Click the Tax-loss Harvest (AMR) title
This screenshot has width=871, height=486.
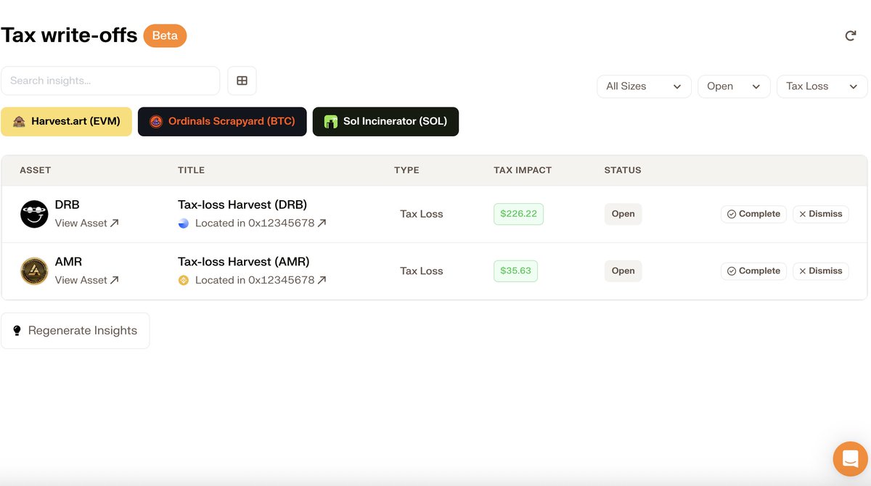point(243,261)
